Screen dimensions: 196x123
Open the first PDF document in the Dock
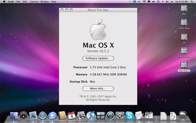pos(163,116)
